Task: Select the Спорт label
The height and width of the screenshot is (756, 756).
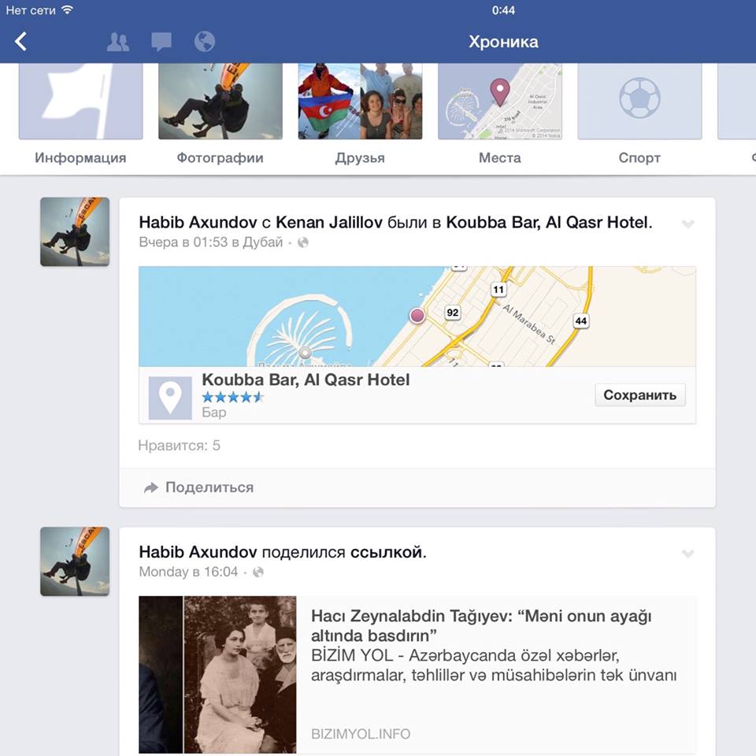Action: (x=639, y=157)
